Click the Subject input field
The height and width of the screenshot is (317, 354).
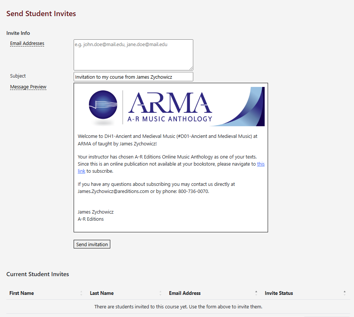click(x=133, y=77)
